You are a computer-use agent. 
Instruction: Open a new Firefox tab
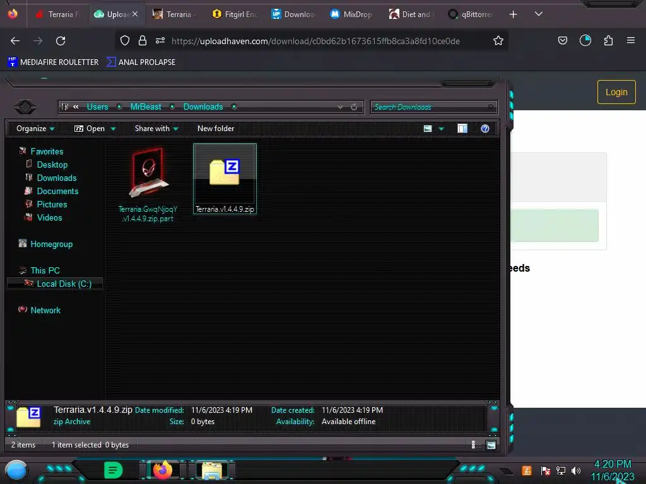pos(513,15)
